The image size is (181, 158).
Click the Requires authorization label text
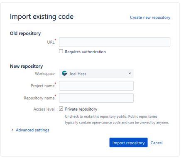click(86, 52)
